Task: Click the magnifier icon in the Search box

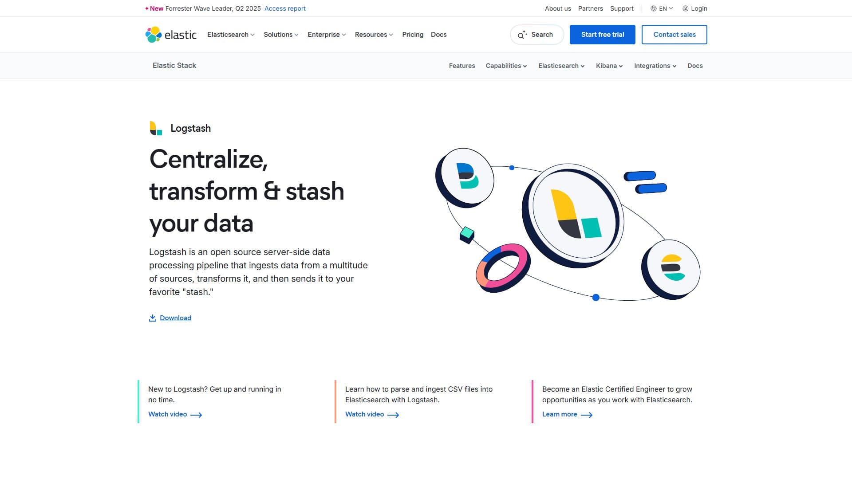Action: [x=522, y=35]
